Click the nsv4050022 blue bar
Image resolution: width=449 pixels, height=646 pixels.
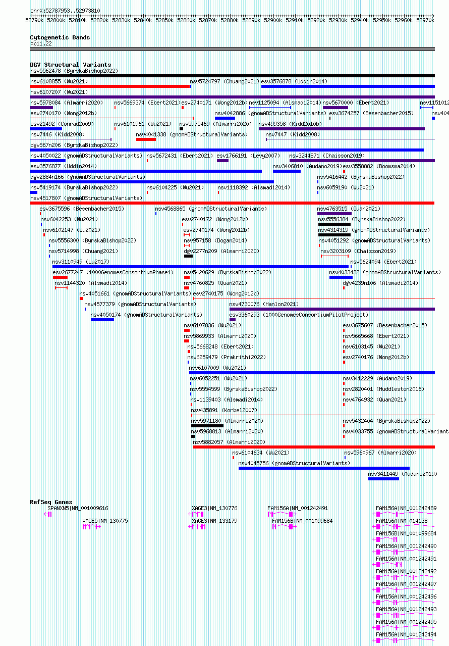click(x=47, y=161)
